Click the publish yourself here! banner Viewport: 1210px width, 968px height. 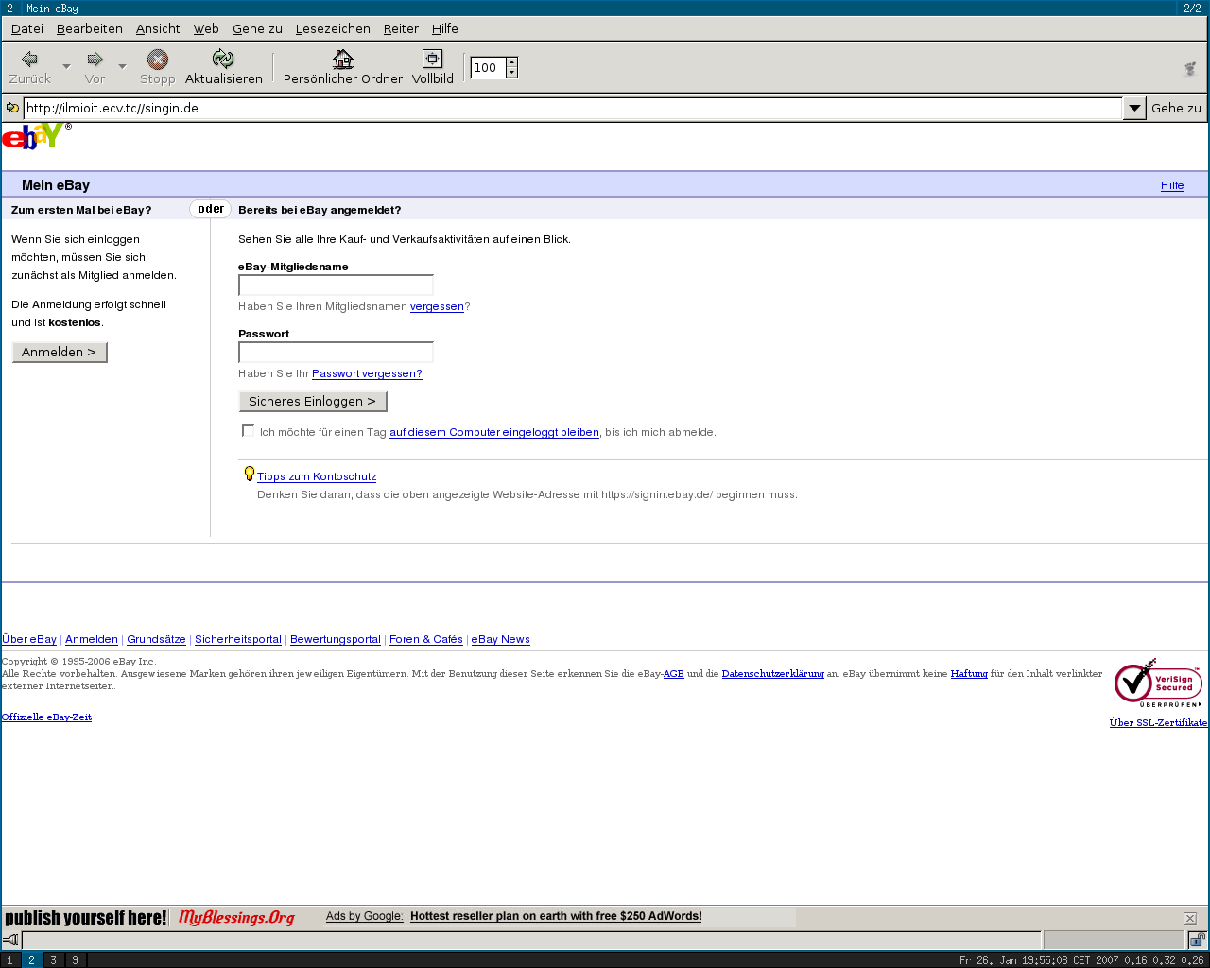85,917
